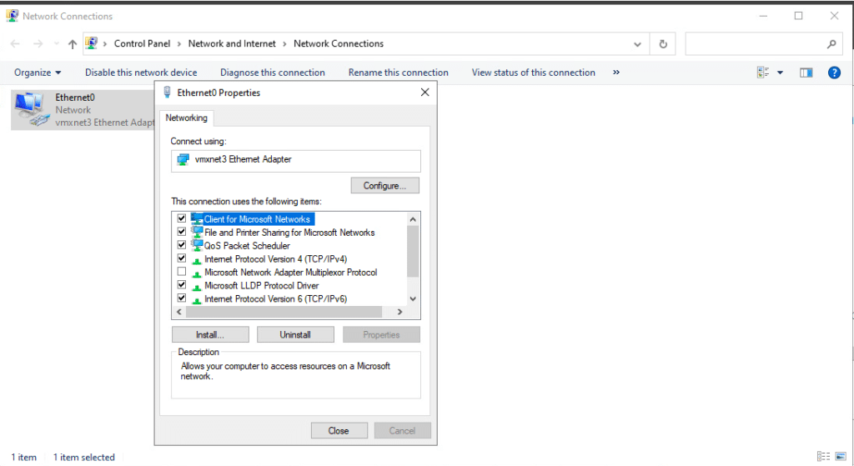The height and width of the screenshot is (466, 854).
Task: Click the Network Connections search box
Action: coord(755,44)
